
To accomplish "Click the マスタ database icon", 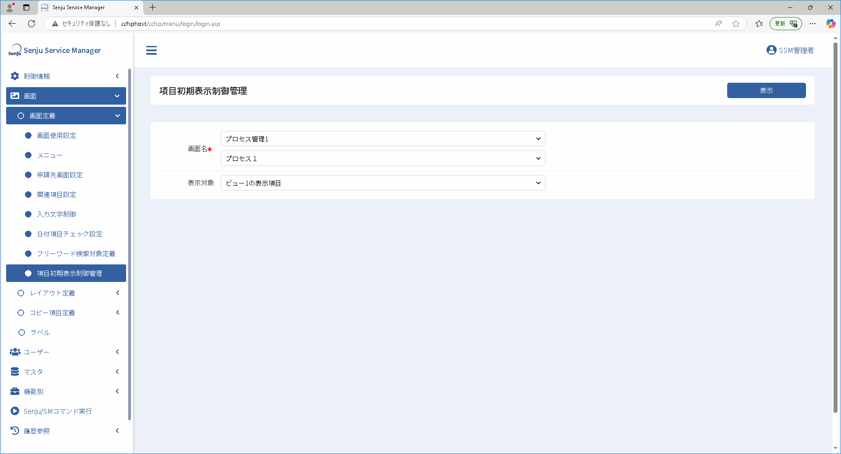I will (x=15, y=372).
